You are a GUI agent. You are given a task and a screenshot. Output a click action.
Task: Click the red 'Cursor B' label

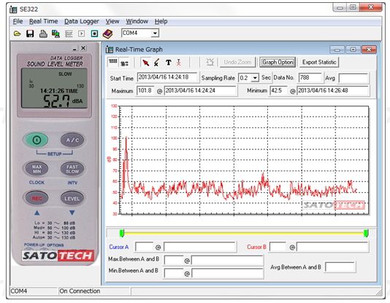point(256,247)
